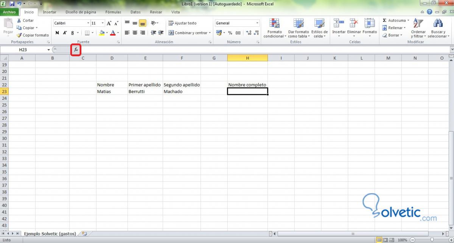Click the Insertar cells icon
The image size is (454, 243).
click(x=339, y=23)
